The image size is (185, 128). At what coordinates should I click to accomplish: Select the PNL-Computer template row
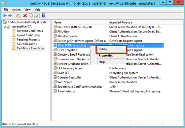click(x=108, y=36)
